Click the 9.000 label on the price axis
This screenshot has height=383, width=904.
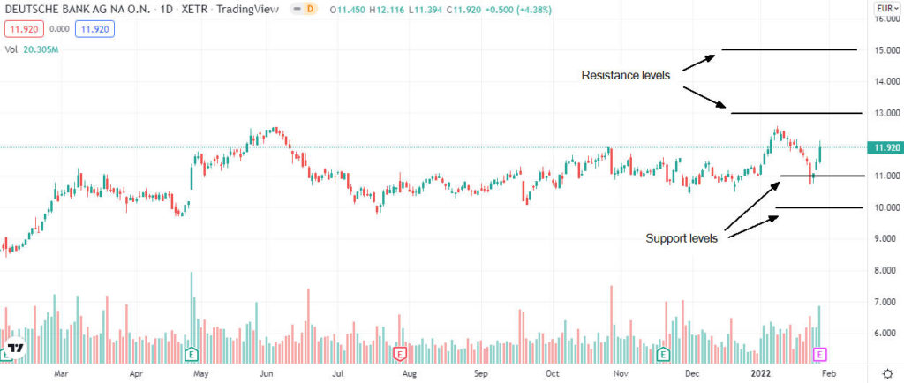click(886, 238)
